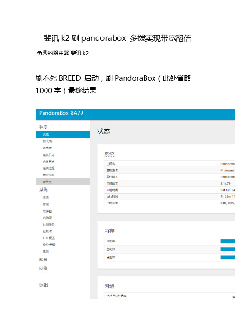Collapse the 状态 section in the sidebar
Viewport: 235px width, 333px height.
43,127
